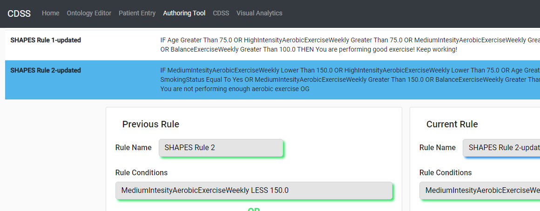
Task: Select the Authoring Tool nav item
Action: [x=184, y=13]
